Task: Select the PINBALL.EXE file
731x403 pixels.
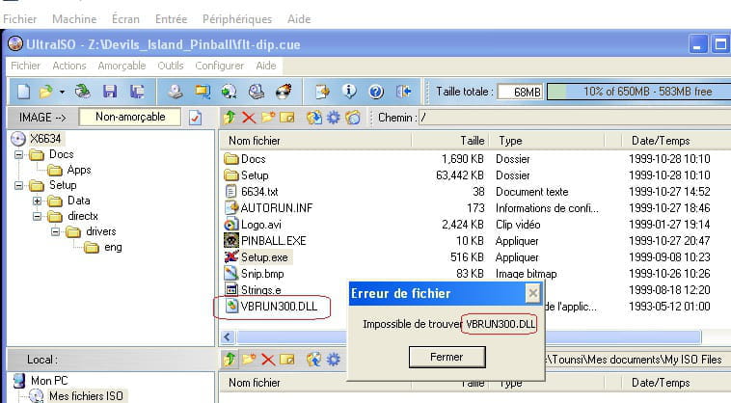Action: [x=273, y=241]
